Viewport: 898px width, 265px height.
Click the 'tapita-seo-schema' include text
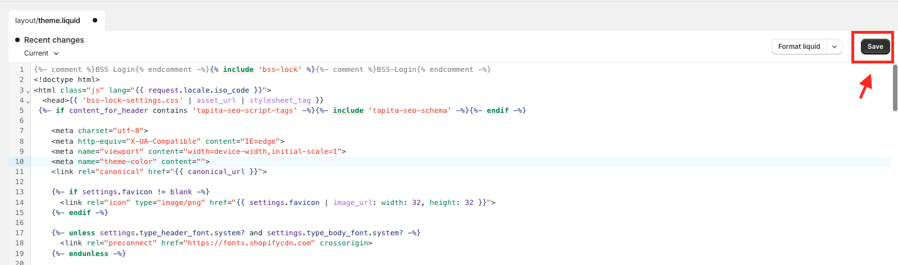pos(410,111)
